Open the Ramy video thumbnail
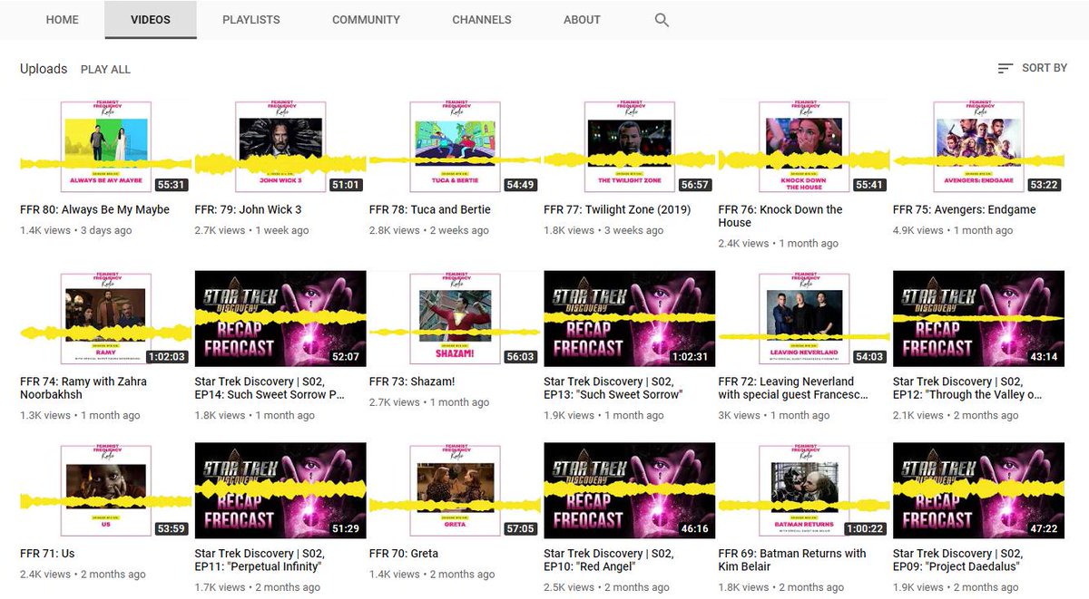This screenshot has width=1089, height=599. point(105,318)
